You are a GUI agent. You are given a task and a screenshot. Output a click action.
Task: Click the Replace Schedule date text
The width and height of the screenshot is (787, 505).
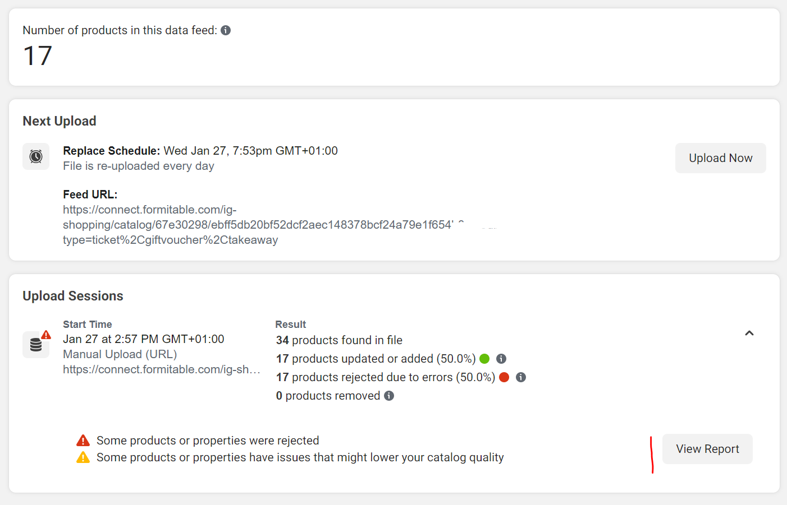[250, 151]
